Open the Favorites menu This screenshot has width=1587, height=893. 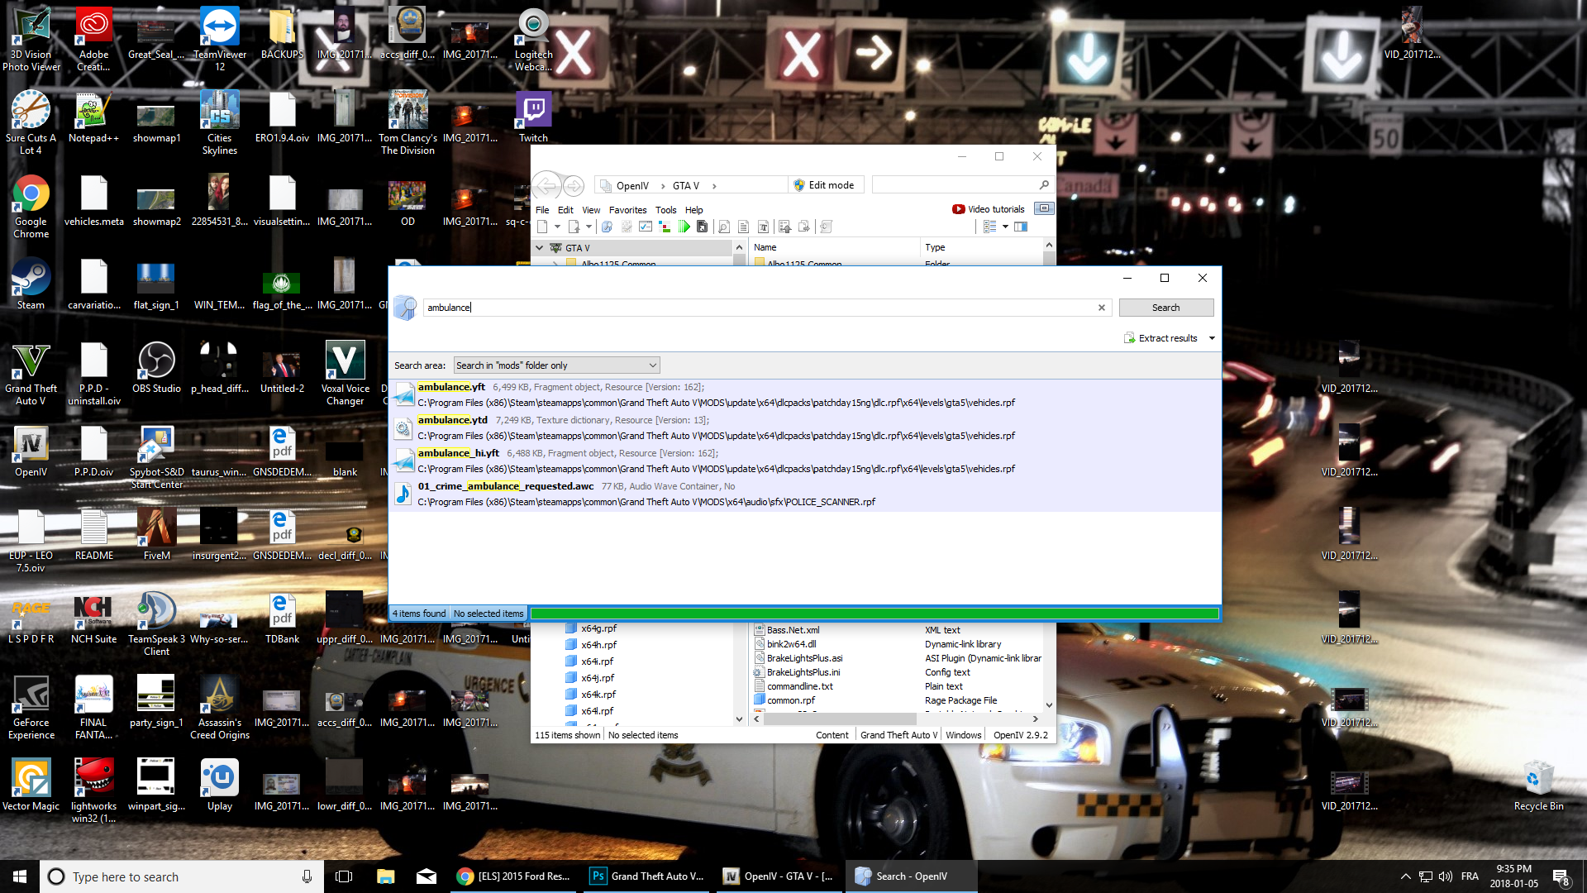pyautogui.click(x=627, y=210)
